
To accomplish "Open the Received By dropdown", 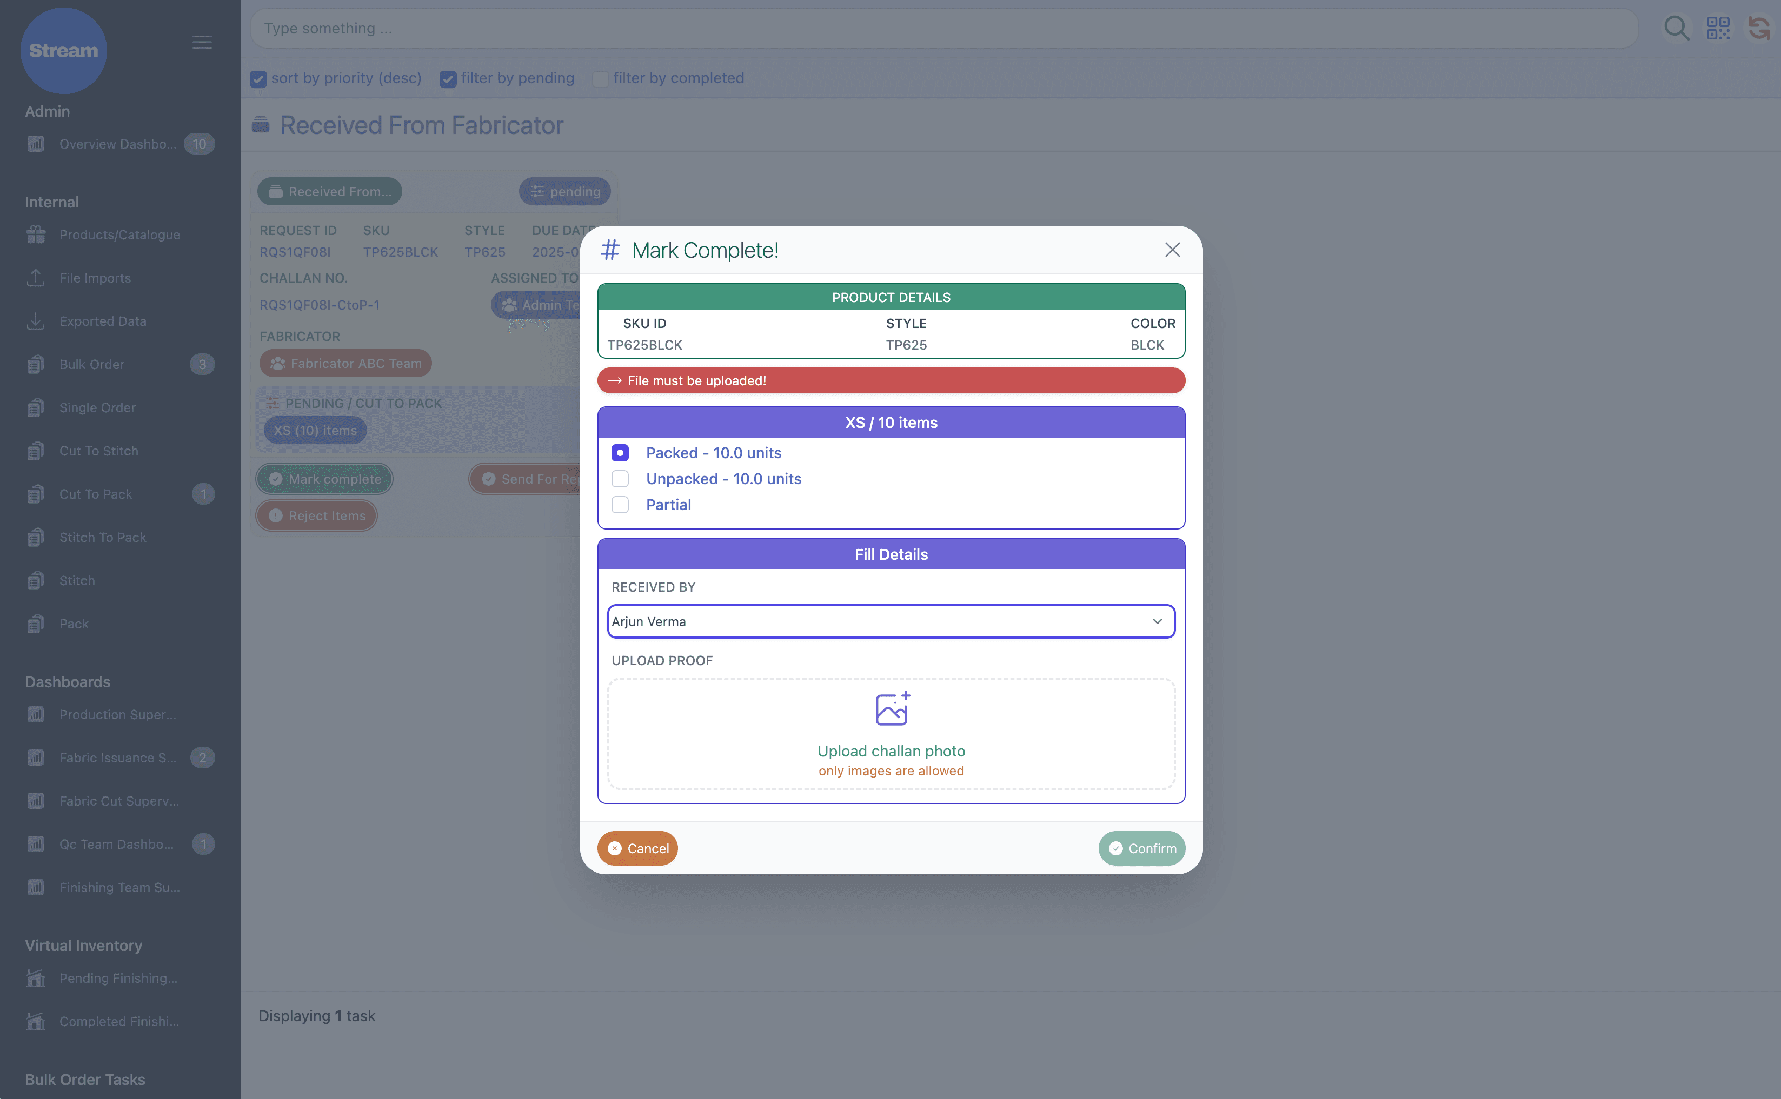I will click(891, 621).
